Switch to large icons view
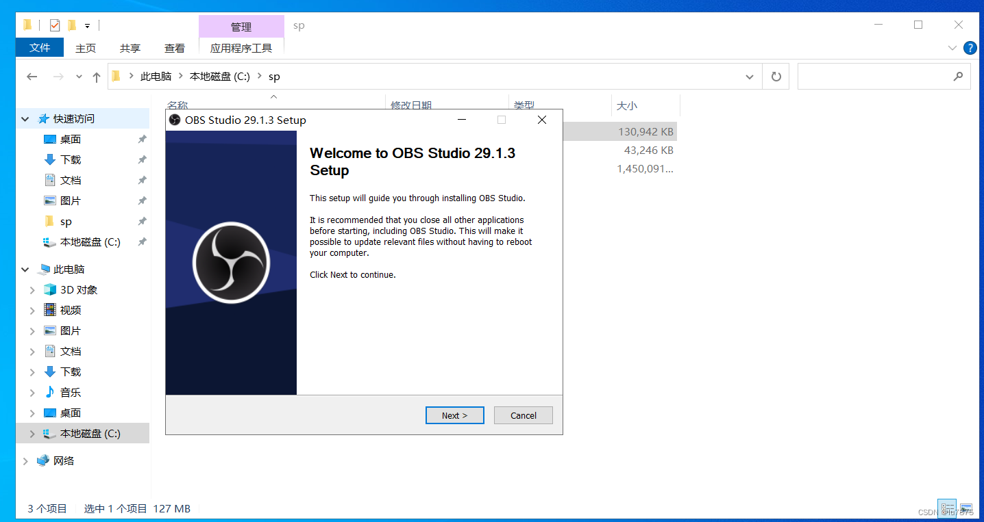Image resolution: width=984 pixels, height=522 pixels. click(966, 508)
